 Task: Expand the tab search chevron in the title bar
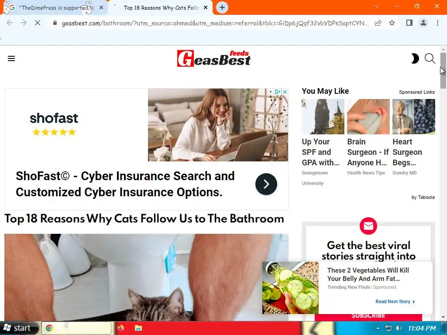click(x=377, y=6)
